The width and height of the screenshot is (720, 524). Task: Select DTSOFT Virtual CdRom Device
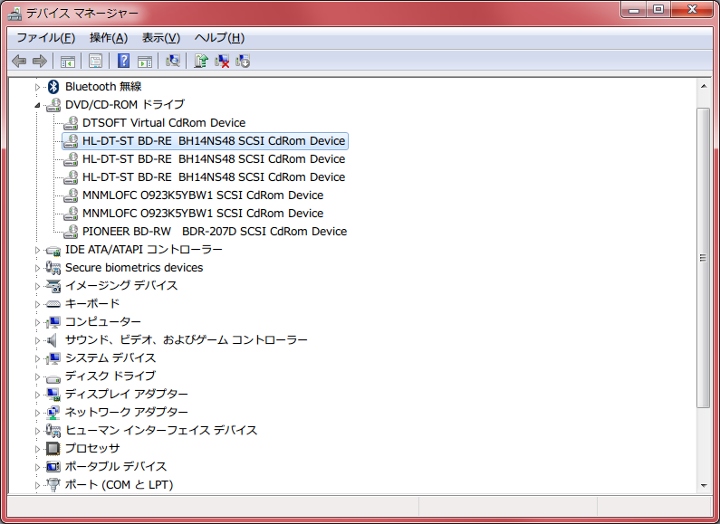[164, 122]
